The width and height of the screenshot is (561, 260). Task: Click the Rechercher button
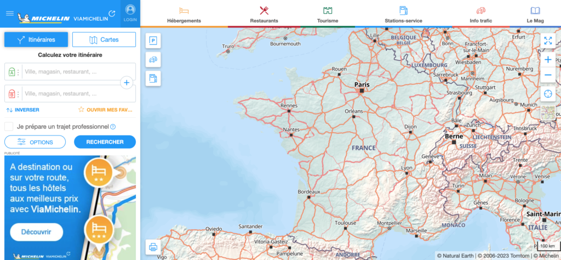coord(105,142)
